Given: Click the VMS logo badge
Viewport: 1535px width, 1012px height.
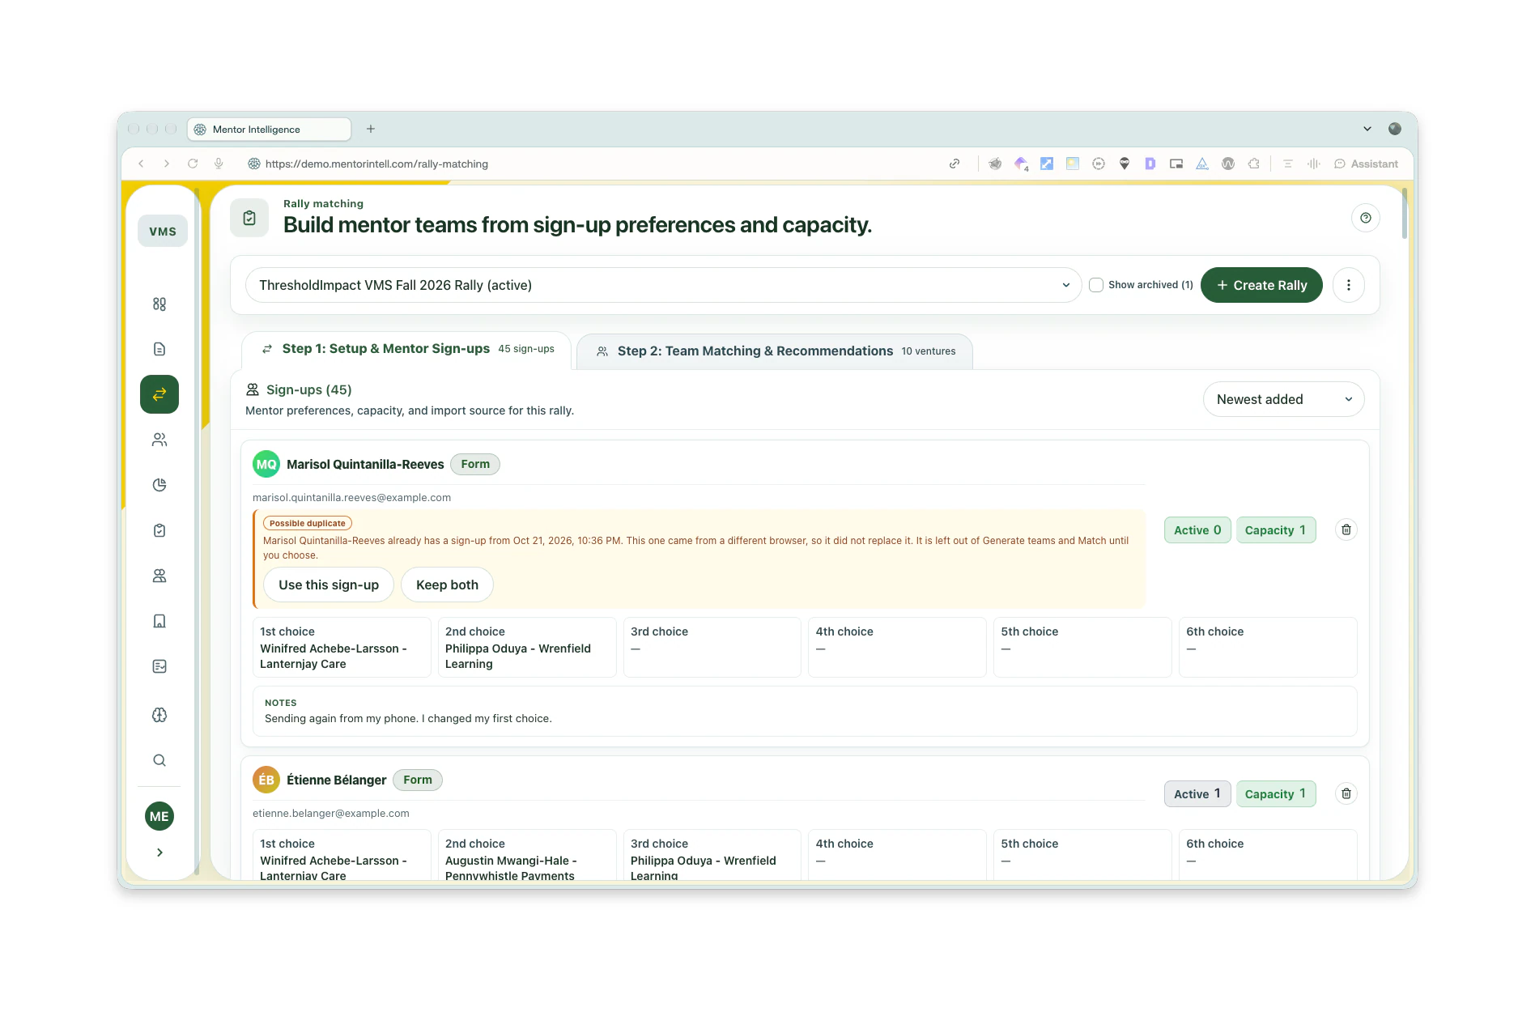Looking at the screenshot, I should [x=163, y=231].
